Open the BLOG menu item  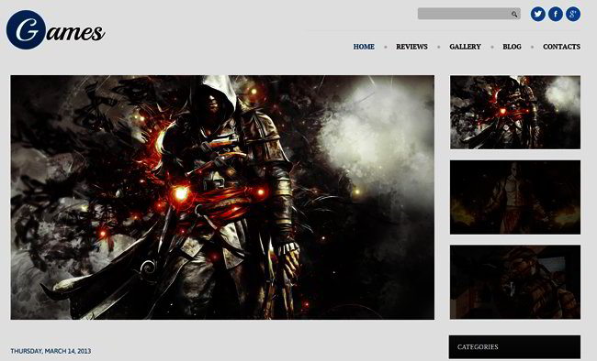[x=512, y=47]
